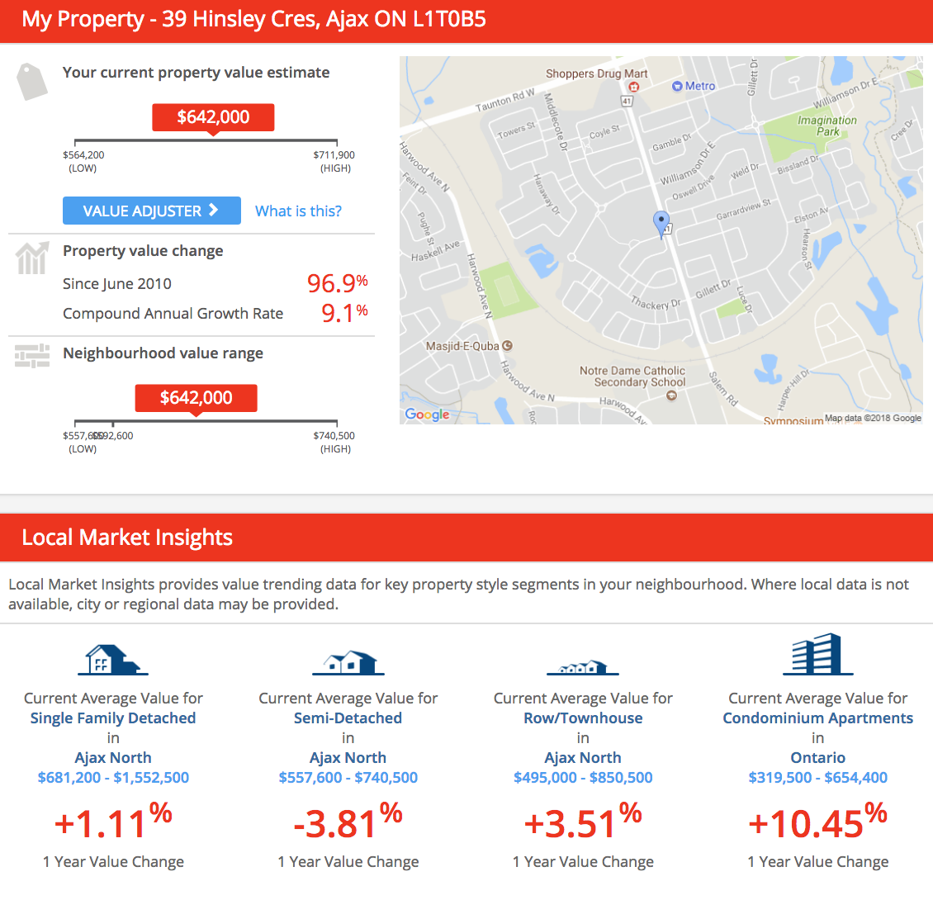This screenshot has width=933, height=900.
Task: Click the 'What is this?' link
Action: coord(298,211)
